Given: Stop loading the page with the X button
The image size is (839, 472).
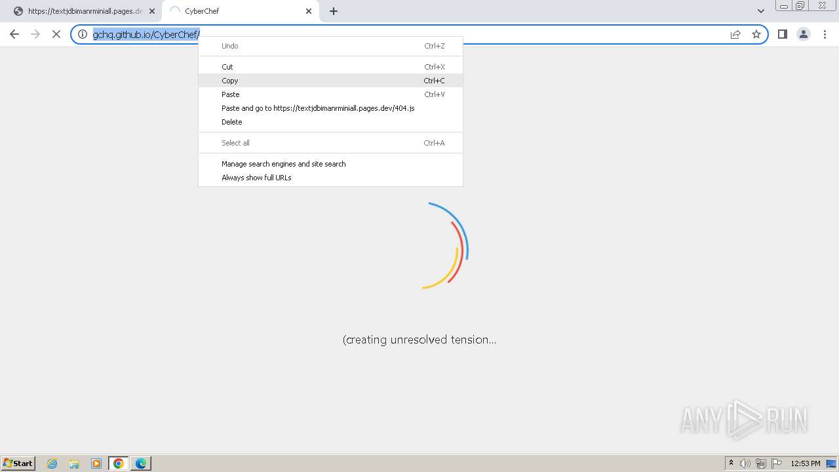Looking at the screenshot, I should (56, 34).
